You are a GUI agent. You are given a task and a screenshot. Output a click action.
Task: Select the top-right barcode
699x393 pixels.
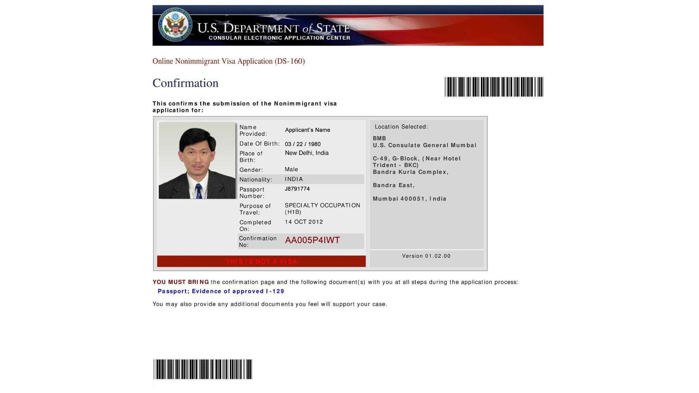pos(493,87)
